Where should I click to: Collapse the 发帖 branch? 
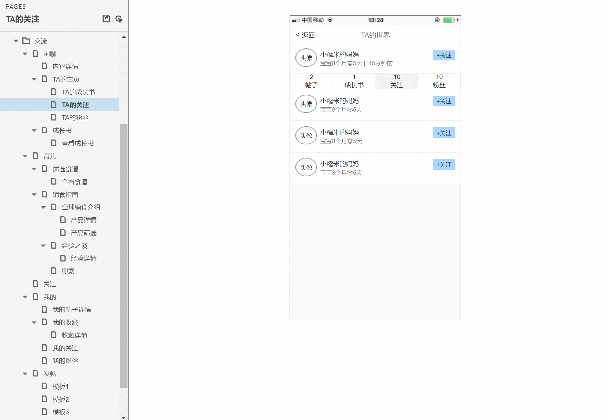[x=25, y=374]
